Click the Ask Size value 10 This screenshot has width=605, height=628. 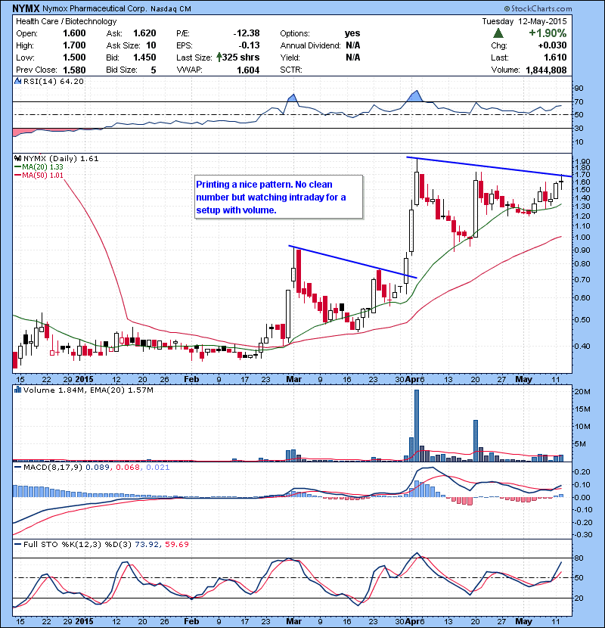click(x=151, y=45)
